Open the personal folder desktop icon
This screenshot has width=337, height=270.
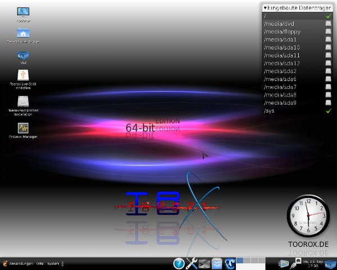pos(24,33)
